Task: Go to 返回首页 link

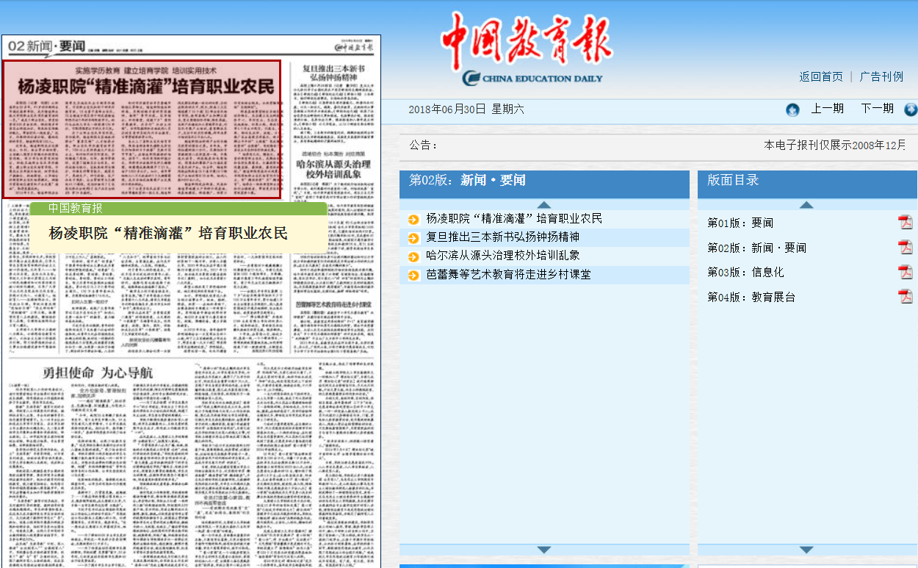Action: pyautogui.click(x=821, y=76)
